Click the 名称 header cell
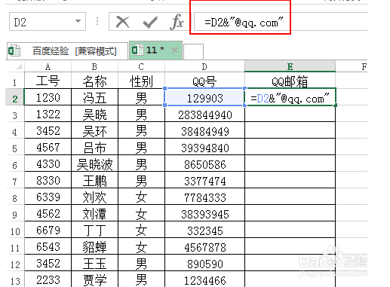390x287 pixels. pos(94,81)
